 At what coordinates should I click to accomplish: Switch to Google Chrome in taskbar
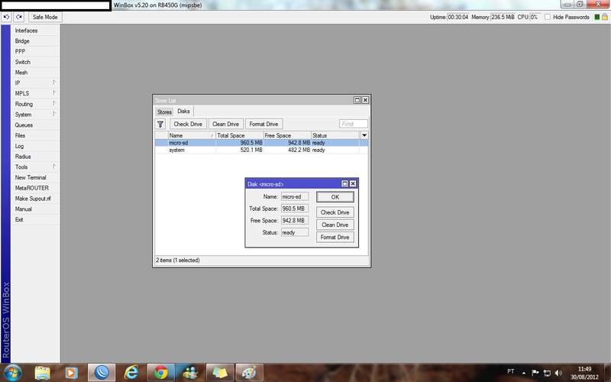[160, 373]
